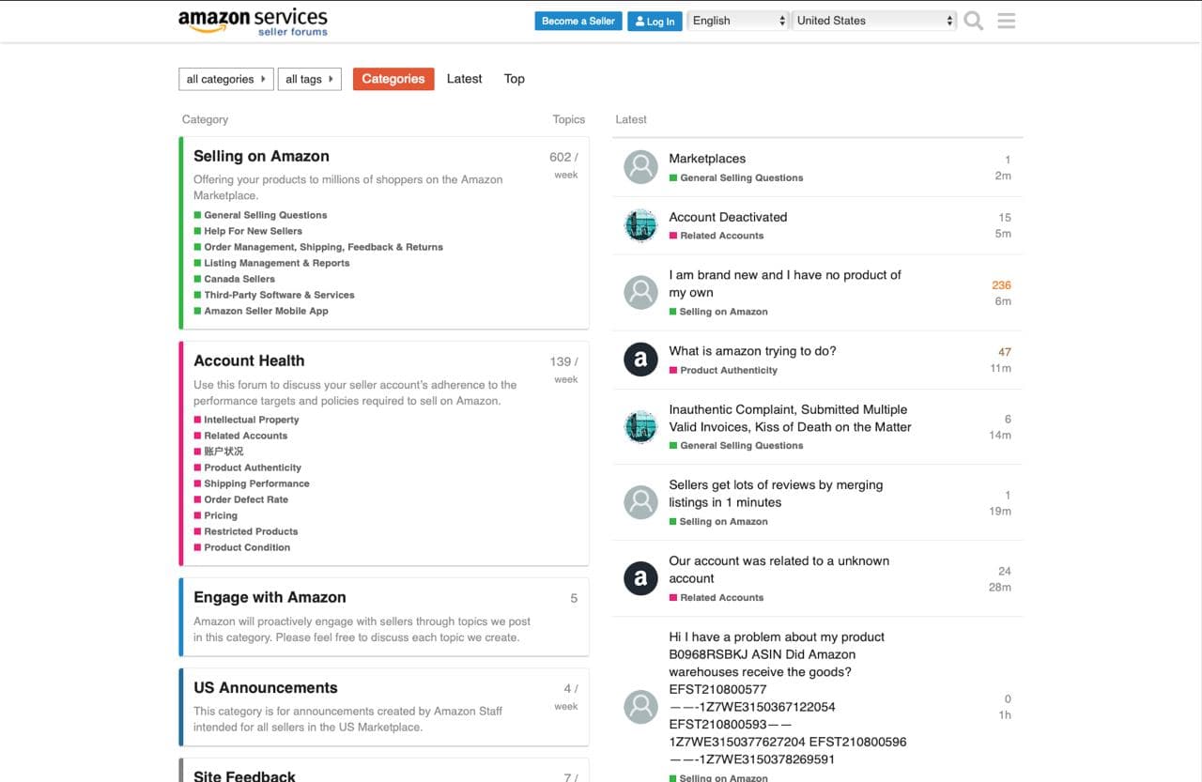Open the English language selector
The image size is (1202, 782).
pos(738,20)
